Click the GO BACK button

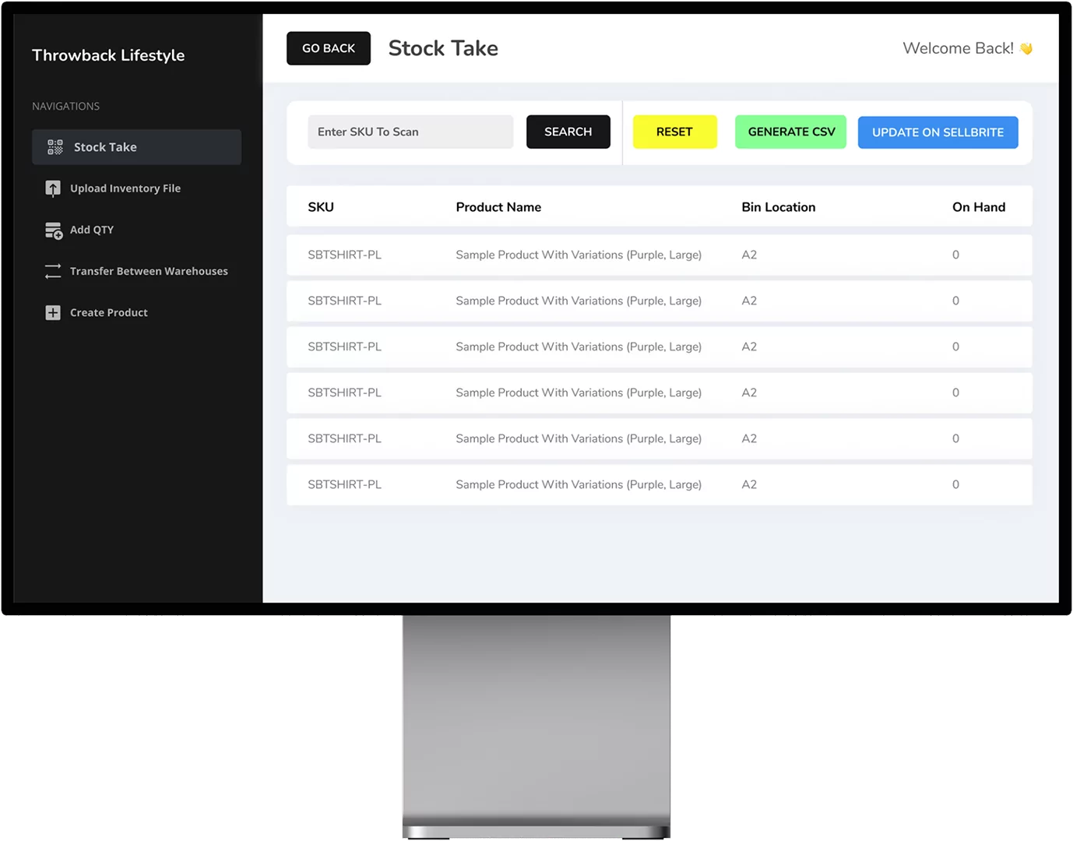tap(328, 48)
